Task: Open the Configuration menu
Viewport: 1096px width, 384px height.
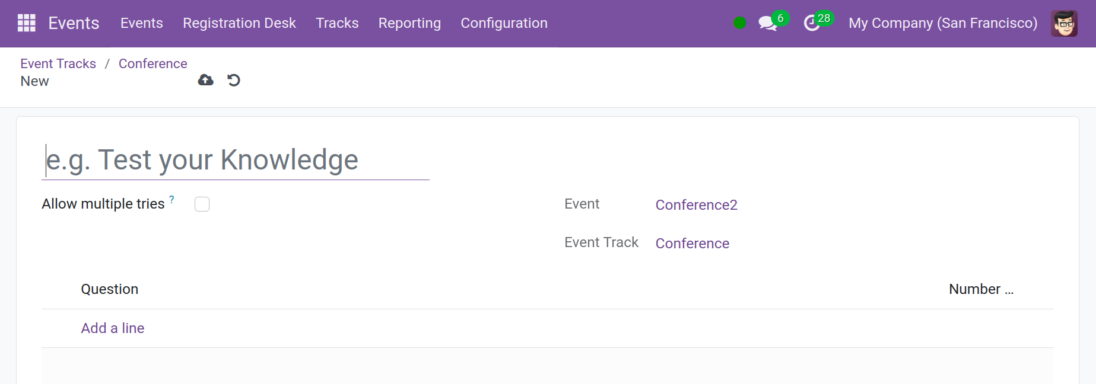Action: point(504,23)
